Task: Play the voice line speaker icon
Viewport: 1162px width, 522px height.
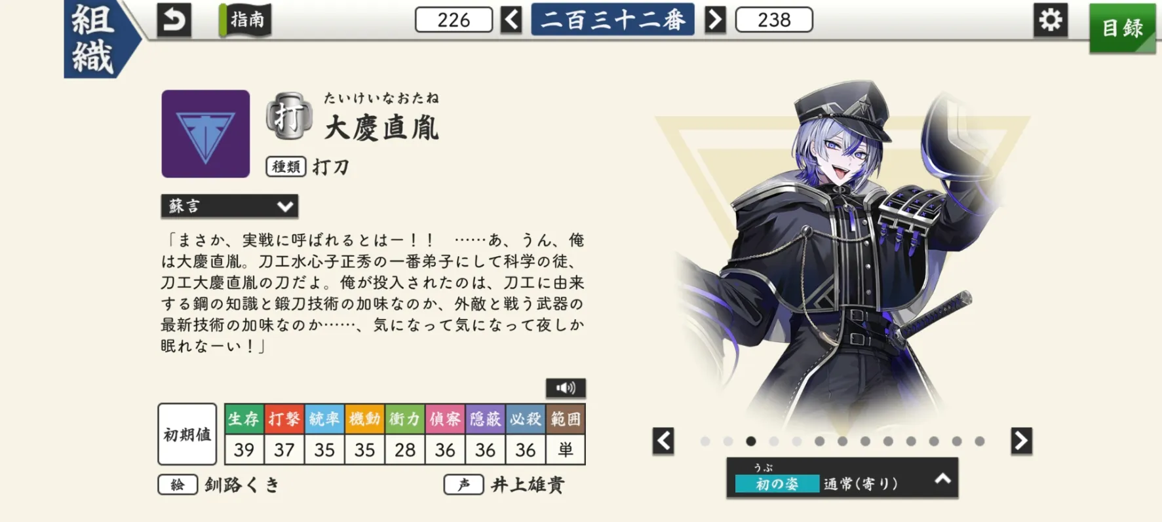Action: [x=566, y=388]
